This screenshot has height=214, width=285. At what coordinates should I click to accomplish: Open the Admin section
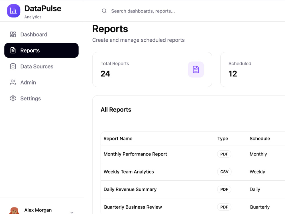coord(41,82)
